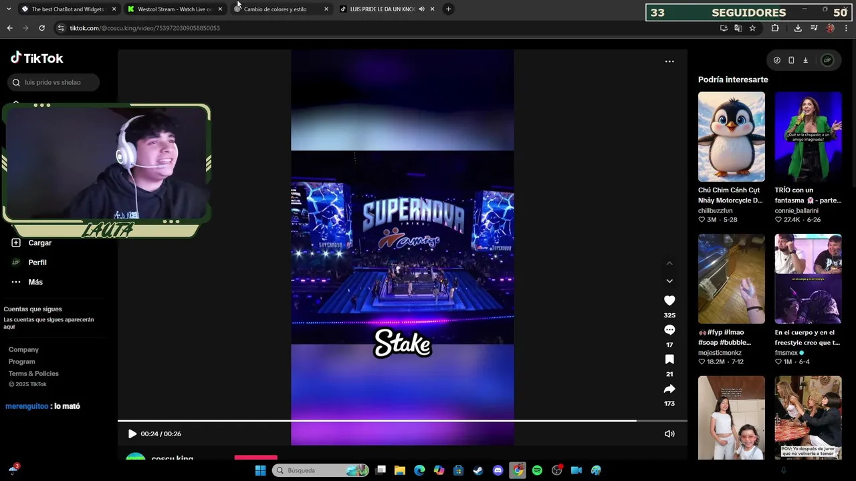Screen dimensions: 856x481
Task: Open the TikTok profile avatar menu
Action: (x=827, y=60)
